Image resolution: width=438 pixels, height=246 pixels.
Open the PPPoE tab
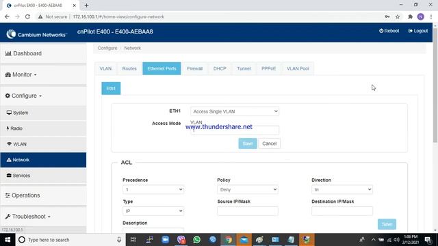(x=269, y=68)
